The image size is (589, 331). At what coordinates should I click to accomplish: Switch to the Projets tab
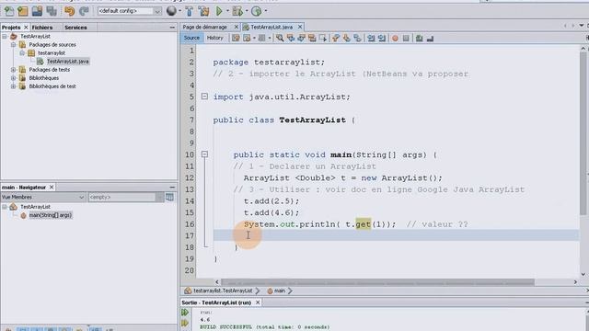(x=11, y=28)
